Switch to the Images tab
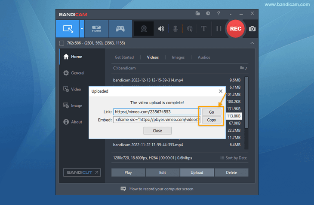This screenshot has width=314, height=205. pos(178,57)
